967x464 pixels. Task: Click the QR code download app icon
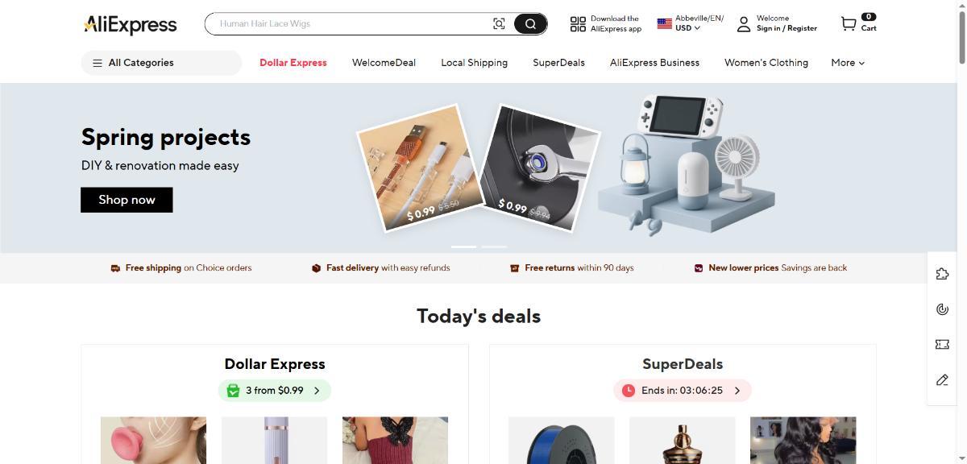[578, 24]
